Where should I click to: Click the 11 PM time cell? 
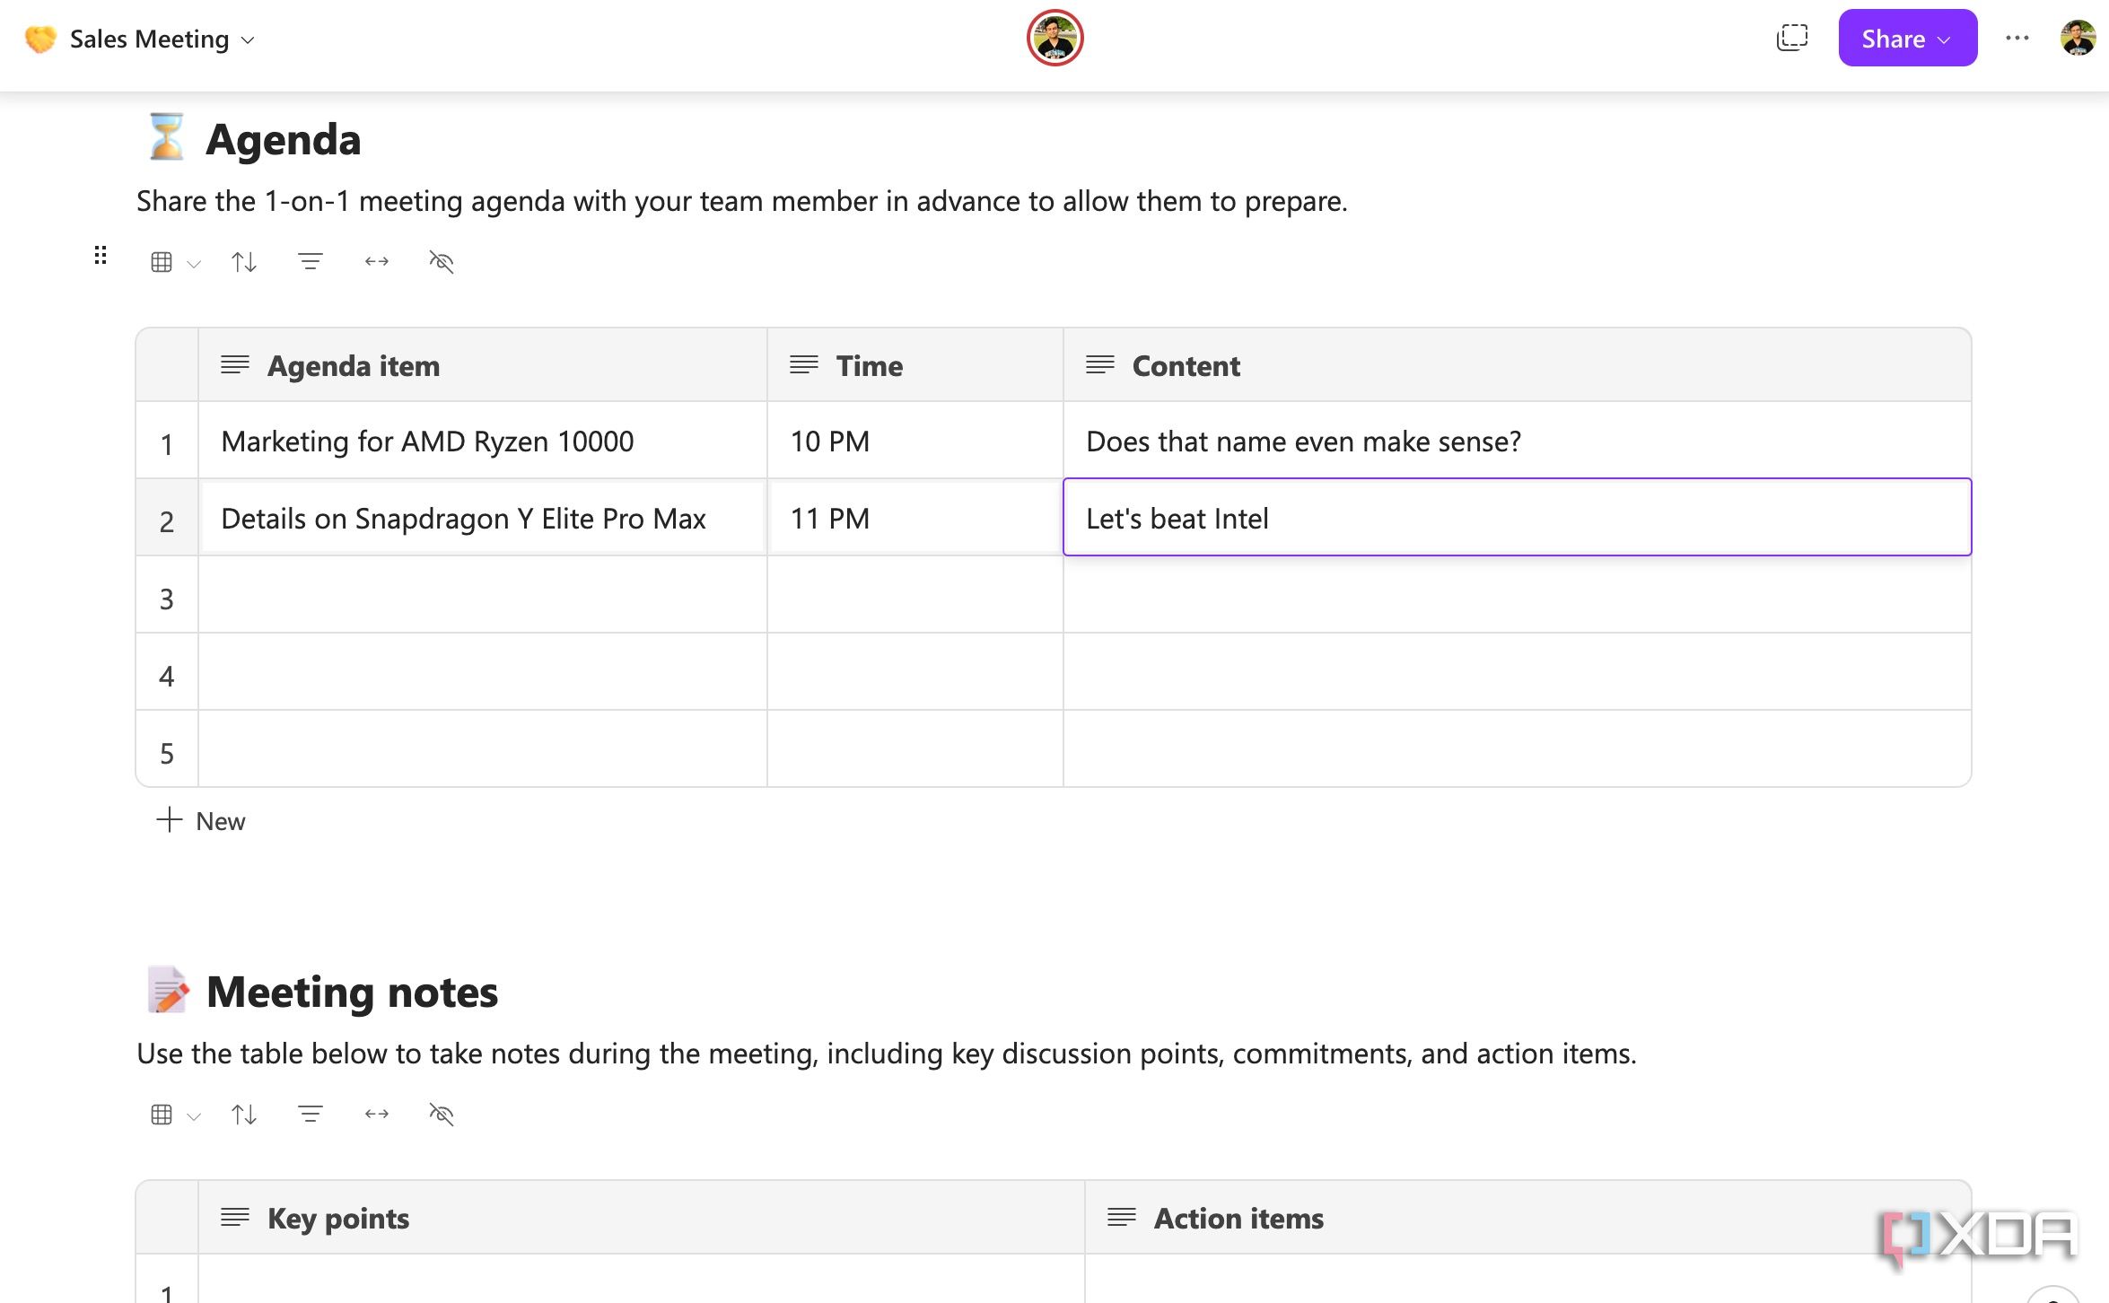(x=915, y=518)
